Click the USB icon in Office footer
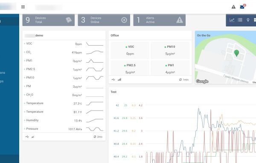 (113, 79)
